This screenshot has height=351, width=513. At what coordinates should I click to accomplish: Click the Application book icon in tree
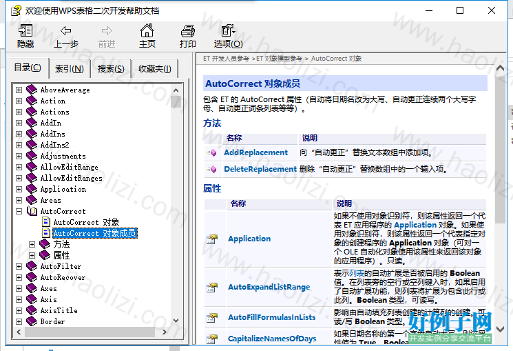[x=32, y=189]
